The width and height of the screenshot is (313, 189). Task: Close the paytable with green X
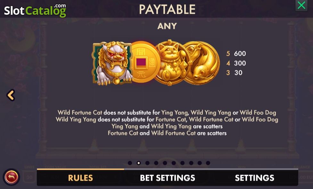(301, 5)
